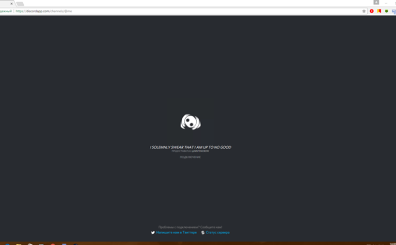
Task: Click the server status page icon
Action: pos(203,233)
